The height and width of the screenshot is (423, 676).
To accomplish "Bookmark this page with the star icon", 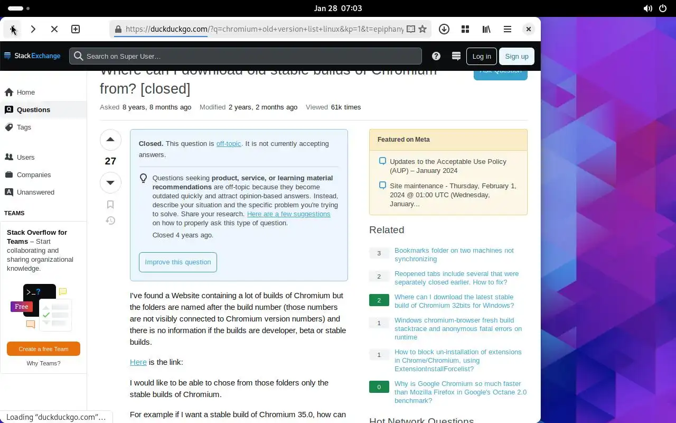I will pyautogui.click(x=422, y=29).
